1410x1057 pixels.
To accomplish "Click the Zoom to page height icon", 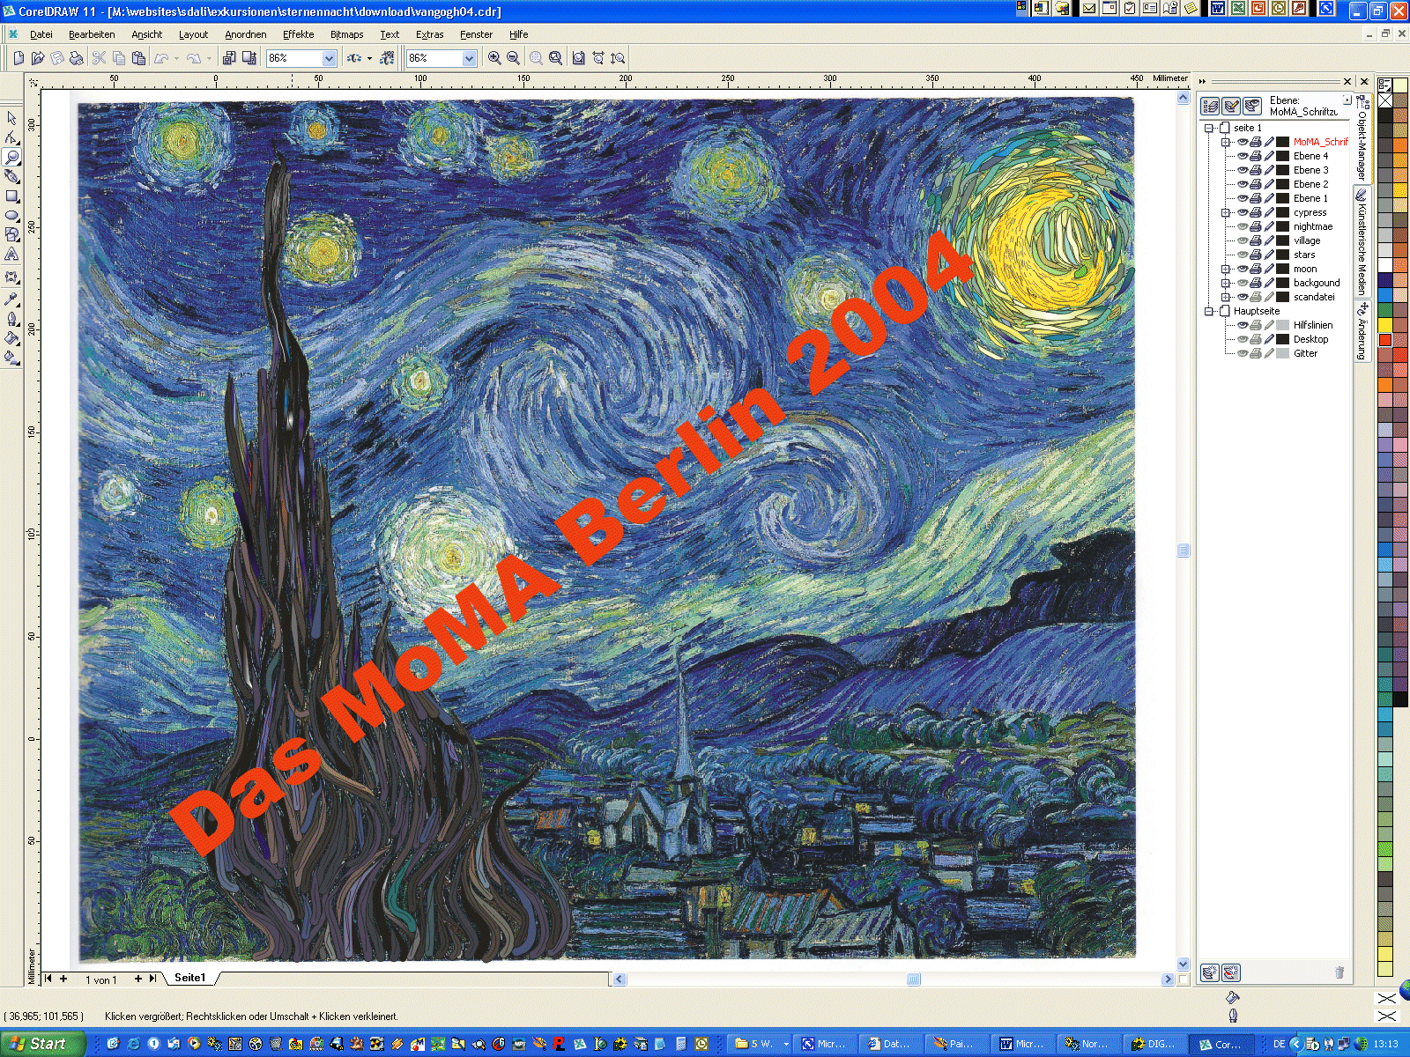I will click(618, 58).
